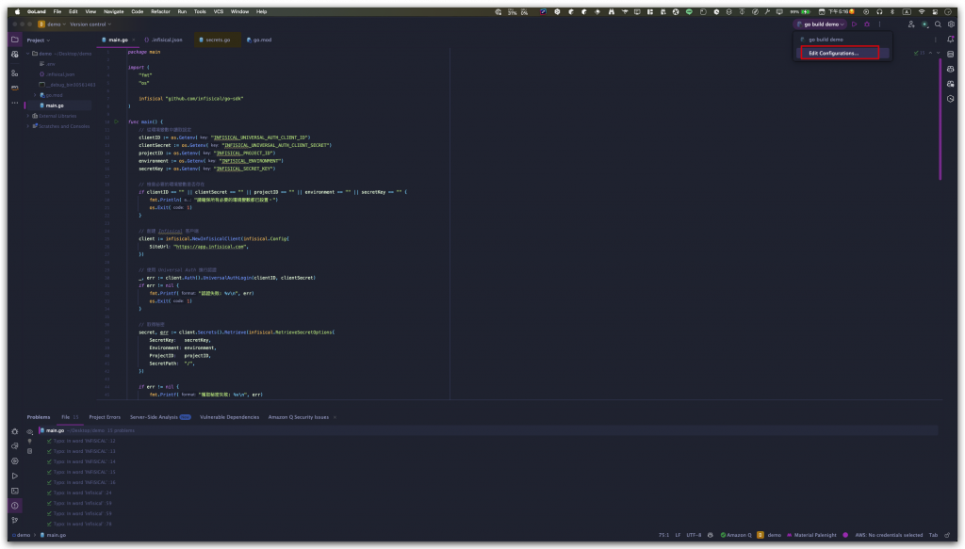Open the Vulnerable Dependencies tab
The height and width of the screenshot is (549, 965).
[x=230, y=417]
